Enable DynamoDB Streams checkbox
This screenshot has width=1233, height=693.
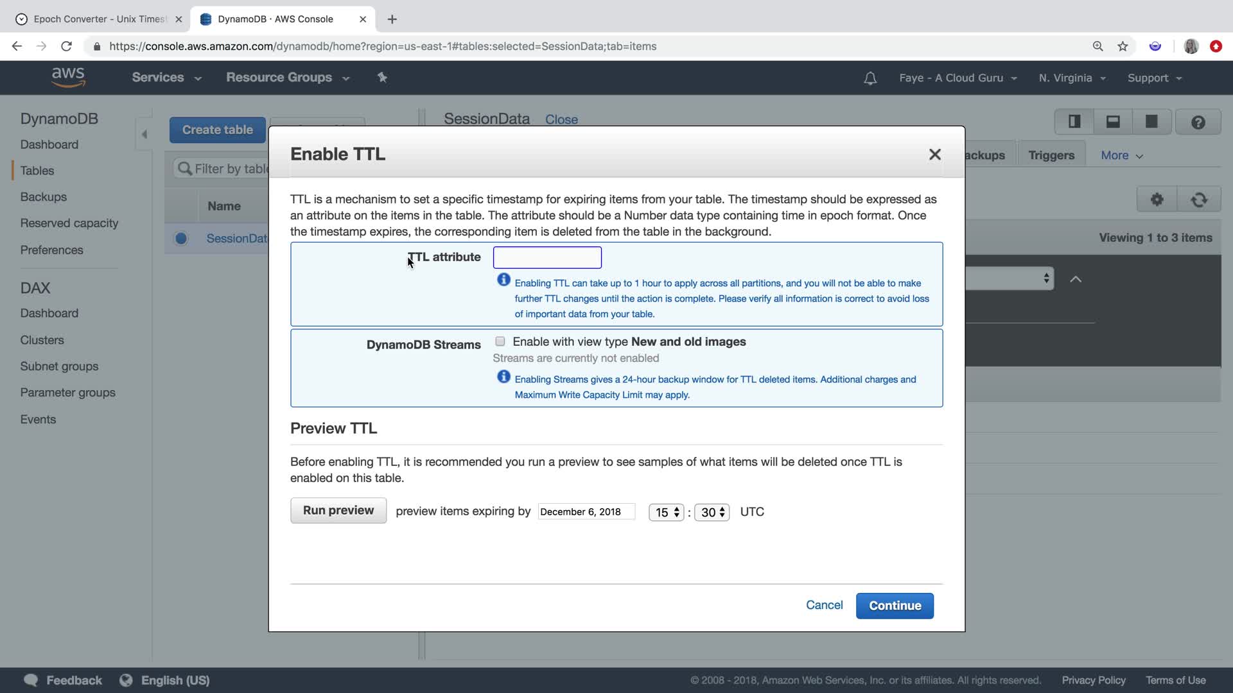(500, 341)
